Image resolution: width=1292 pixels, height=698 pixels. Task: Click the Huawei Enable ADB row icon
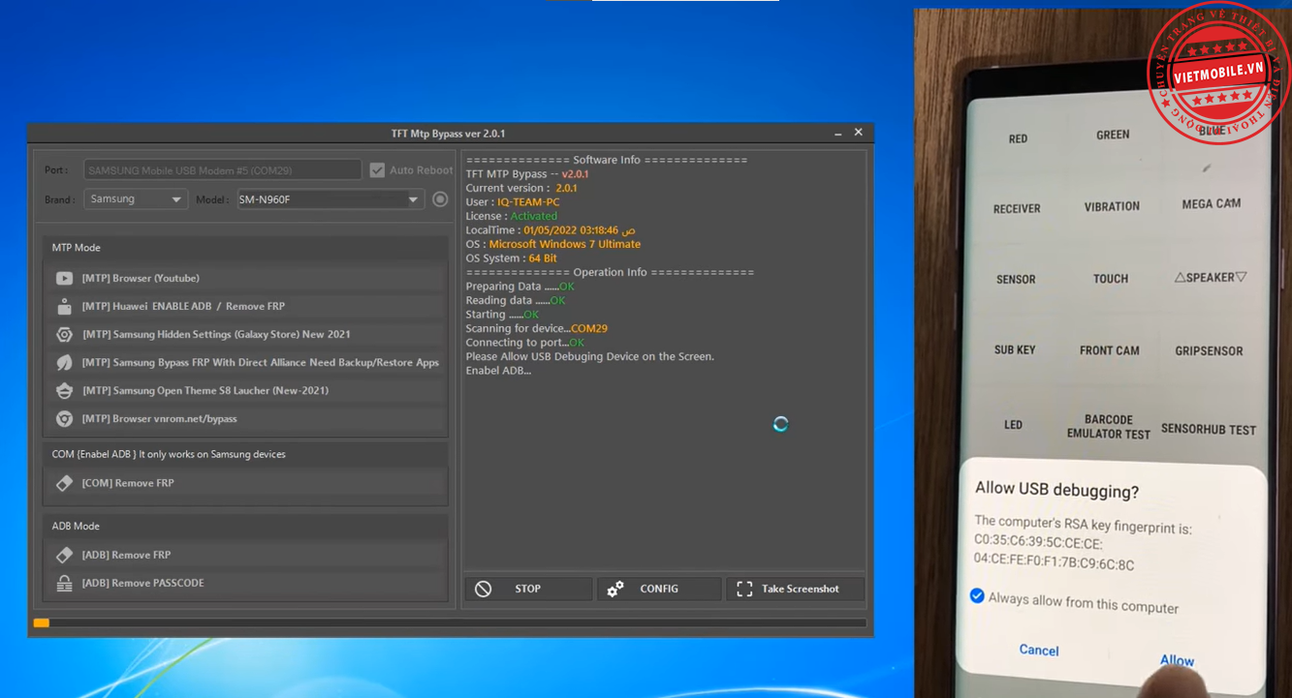tap(64, 307)
